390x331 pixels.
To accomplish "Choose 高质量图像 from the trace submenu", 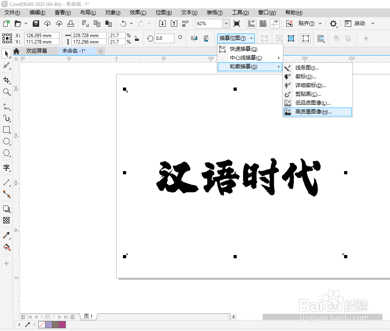I will click(x=317, y=112).
